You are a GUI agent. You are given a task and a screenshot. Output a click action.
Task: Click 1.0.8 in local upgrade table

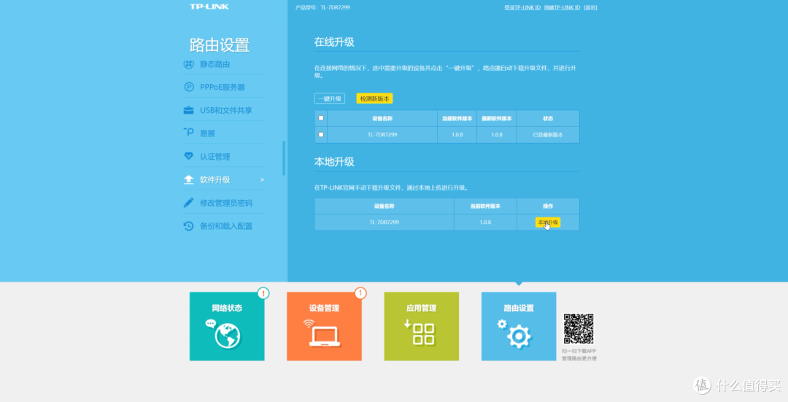click(x=485, y=222)
